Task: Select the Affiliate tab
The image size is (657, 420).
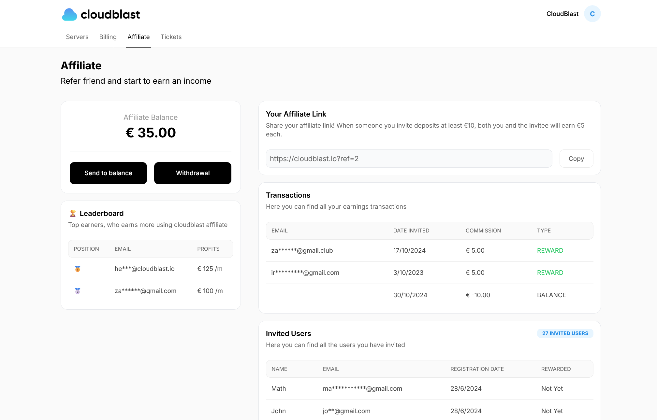Action: (x=139, y=37)
